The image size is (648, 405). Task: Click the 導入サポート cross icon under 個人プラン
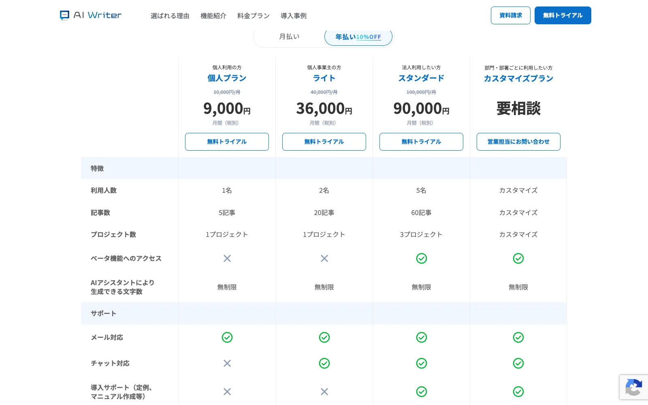(227, 392)
